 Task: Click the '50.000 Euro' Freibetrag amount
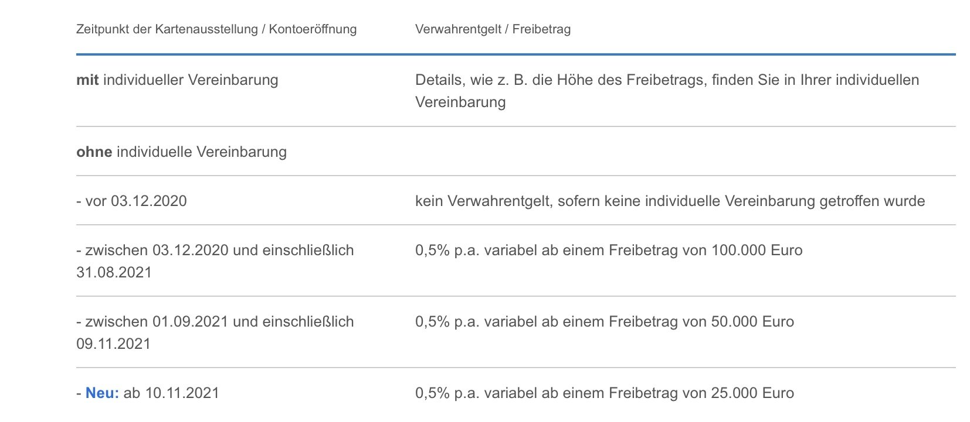click(752, 322)
